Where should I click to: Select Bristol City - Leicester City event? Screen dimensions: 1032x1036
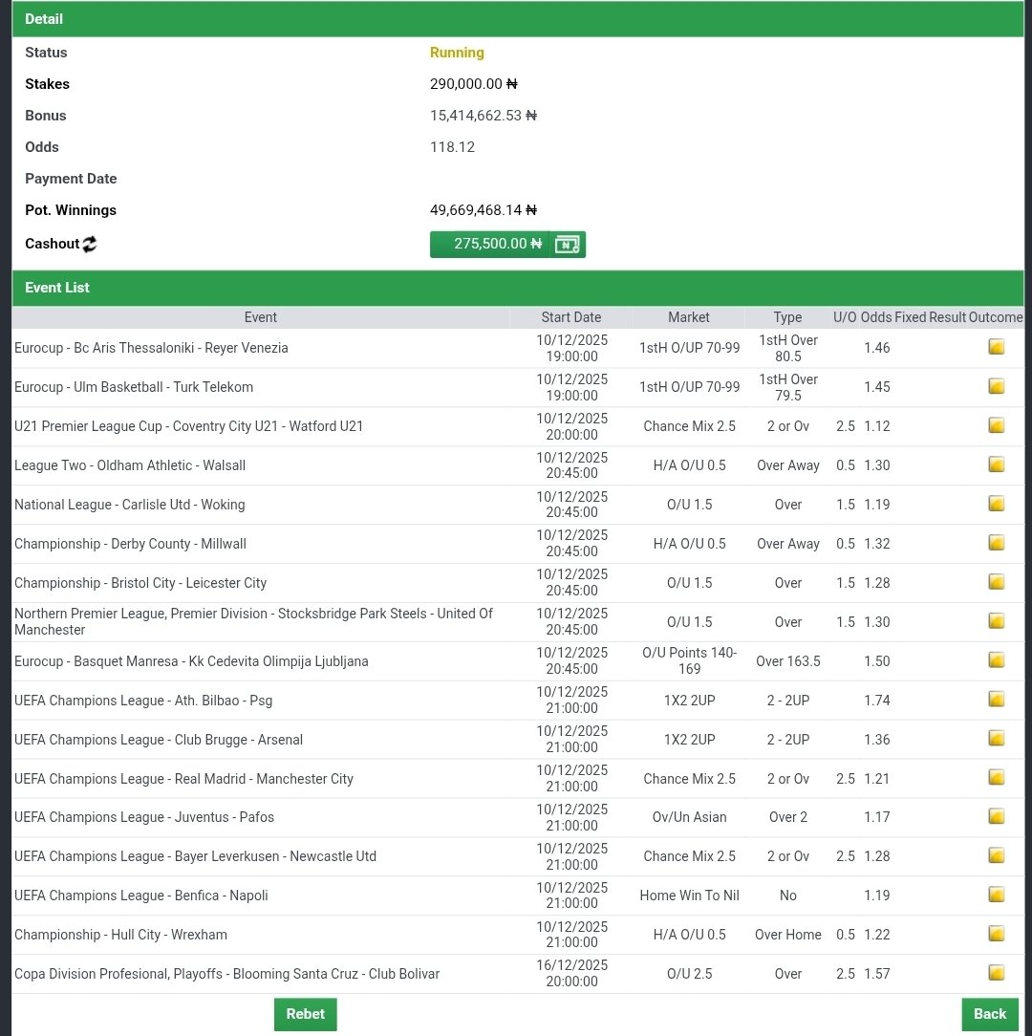point(140,583)
